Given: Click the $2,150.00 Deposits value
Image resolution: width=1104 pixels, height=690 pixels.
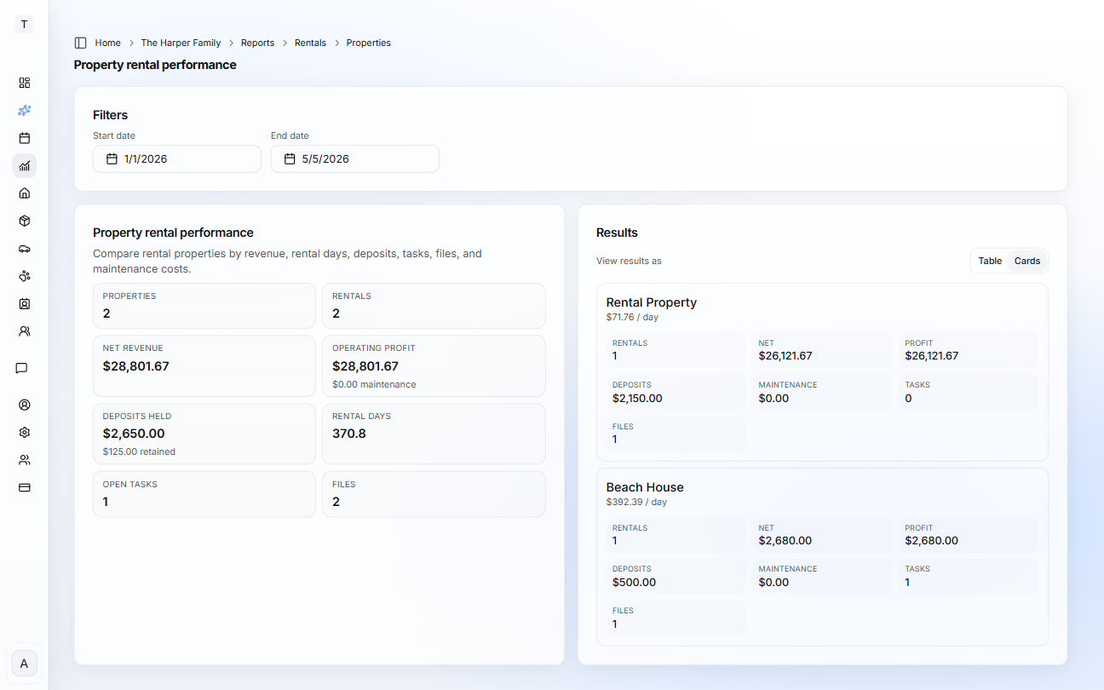Looking at the screenshot, I should 637,398.
